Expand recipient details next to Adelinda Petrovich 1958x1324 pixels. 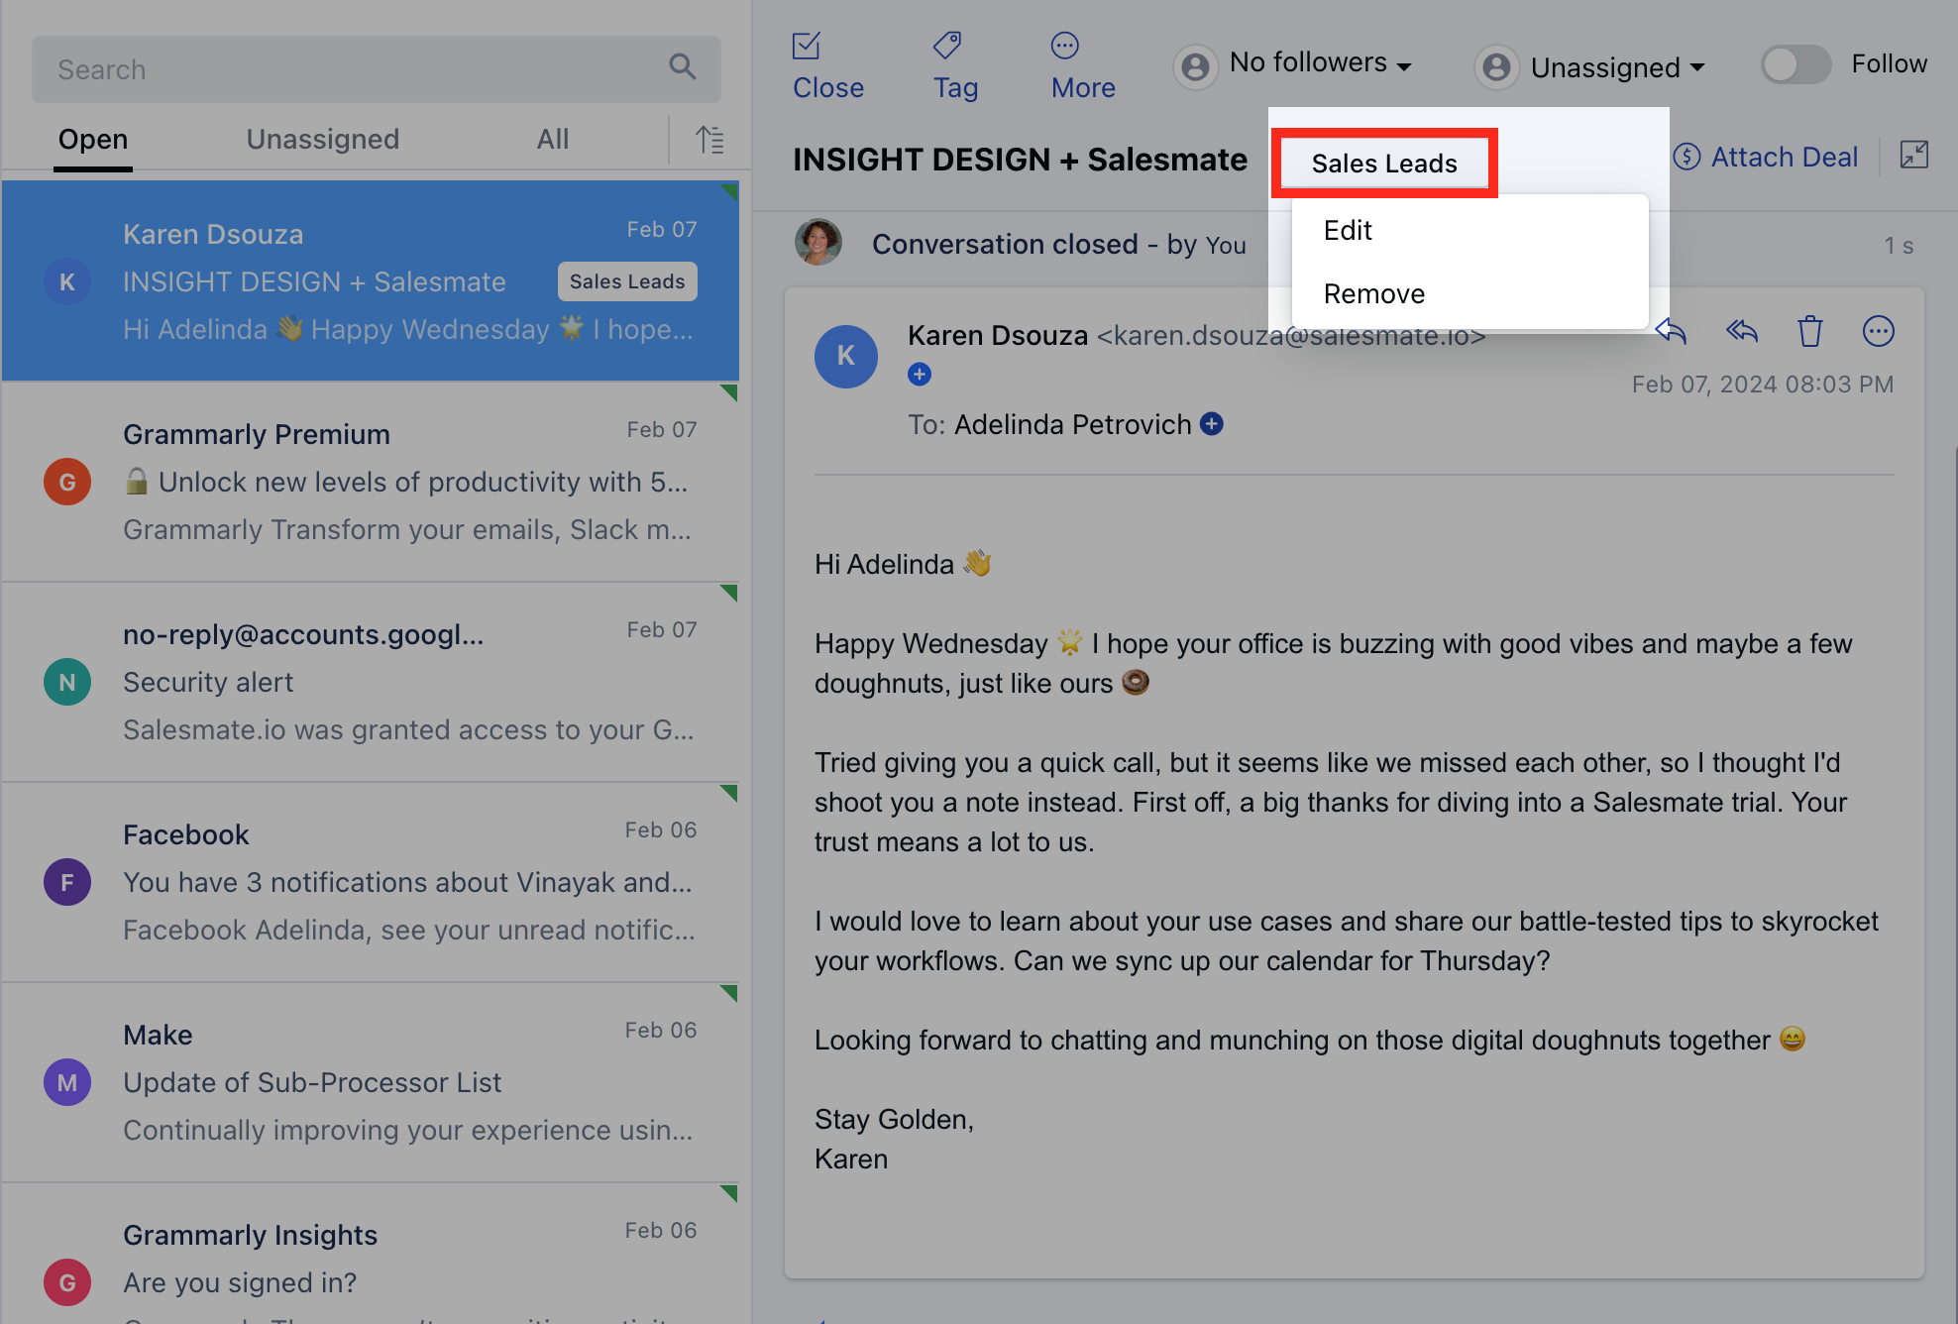[x=1212, y=424]
